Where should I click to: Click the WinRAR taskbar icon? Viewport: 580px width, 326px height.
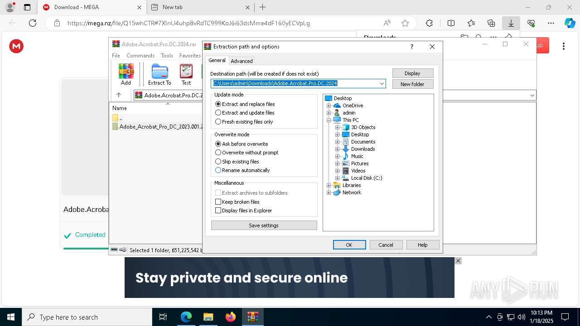click(253, 317)
